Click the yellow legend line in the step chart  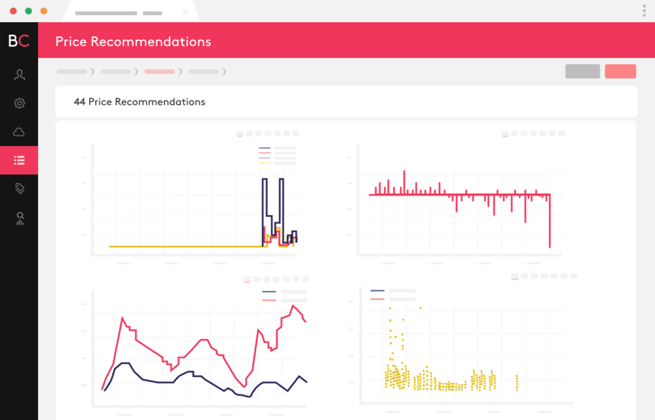(x=265, y=162)
